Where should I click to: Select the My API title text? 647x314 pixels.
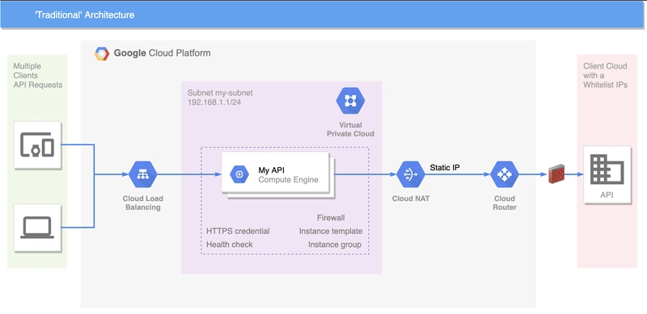pos(271,170)
